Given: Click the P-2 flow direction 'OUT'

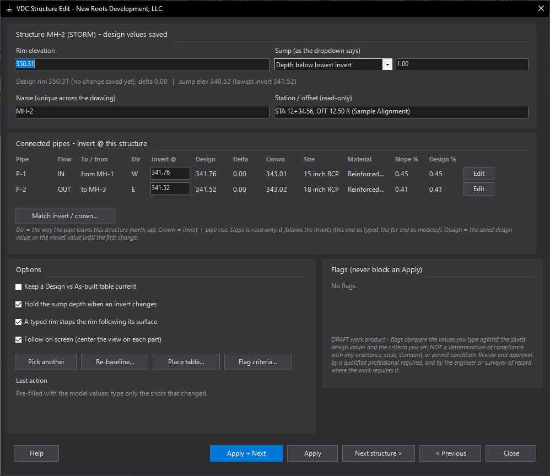Looking at the screenshot, I should [64, 190].
